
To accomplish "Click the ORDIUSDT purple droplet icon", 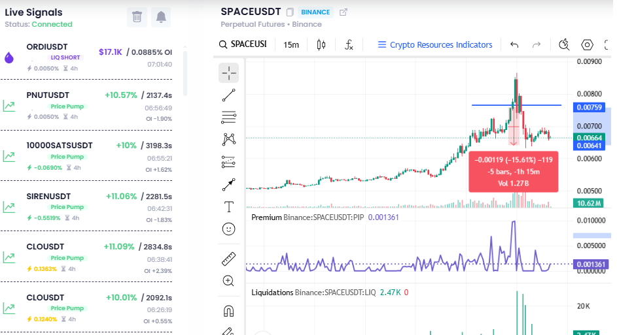I will coord(9,57).
